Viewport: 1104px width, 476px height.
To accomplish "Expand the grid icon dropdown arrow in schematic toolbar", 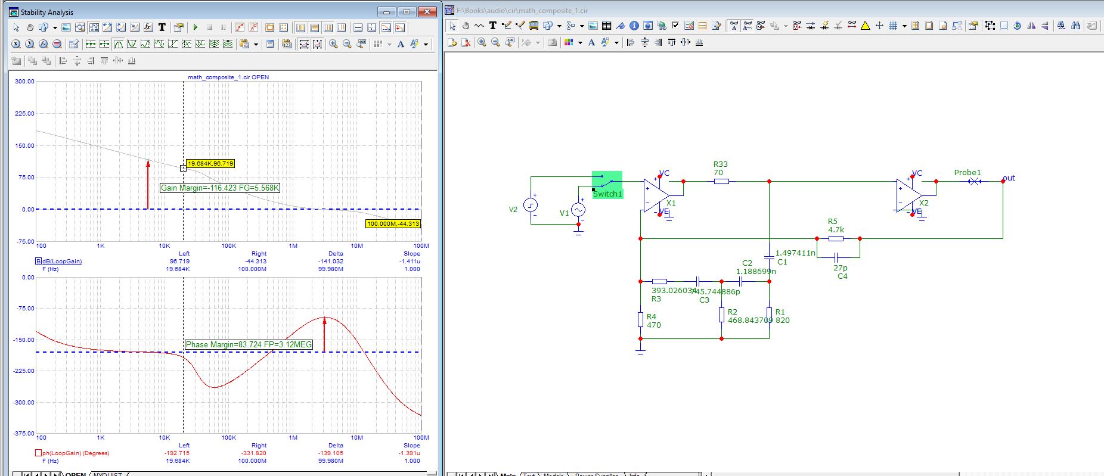I will coord(904,26).
